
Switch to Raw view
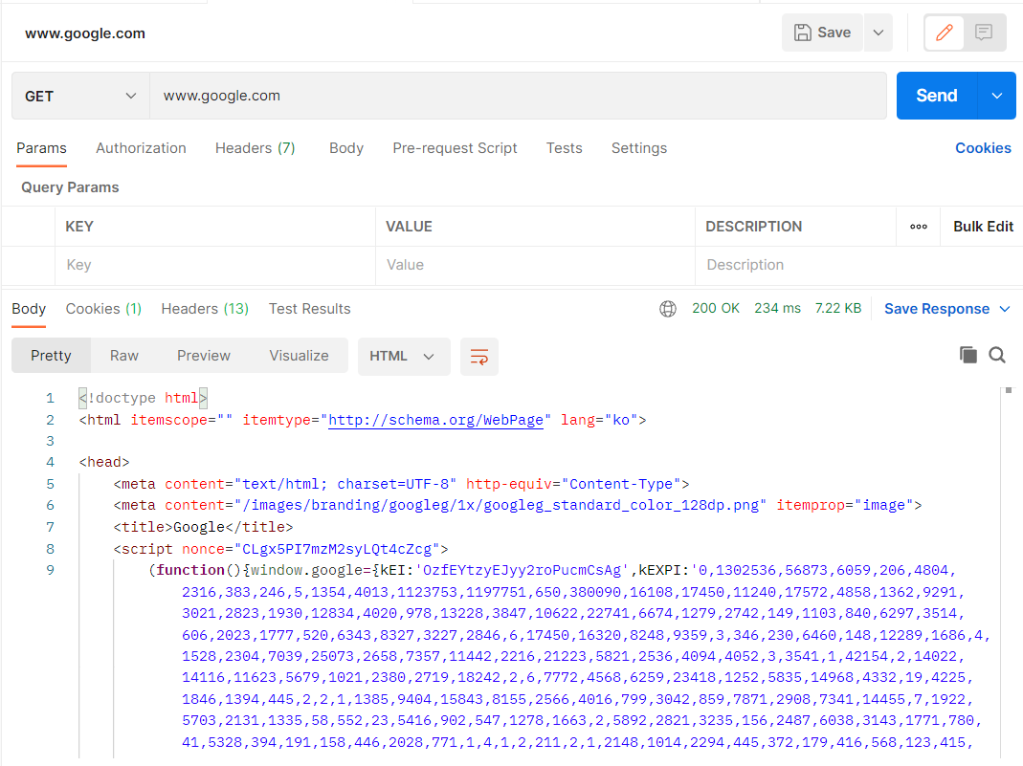tap(124, 356)
